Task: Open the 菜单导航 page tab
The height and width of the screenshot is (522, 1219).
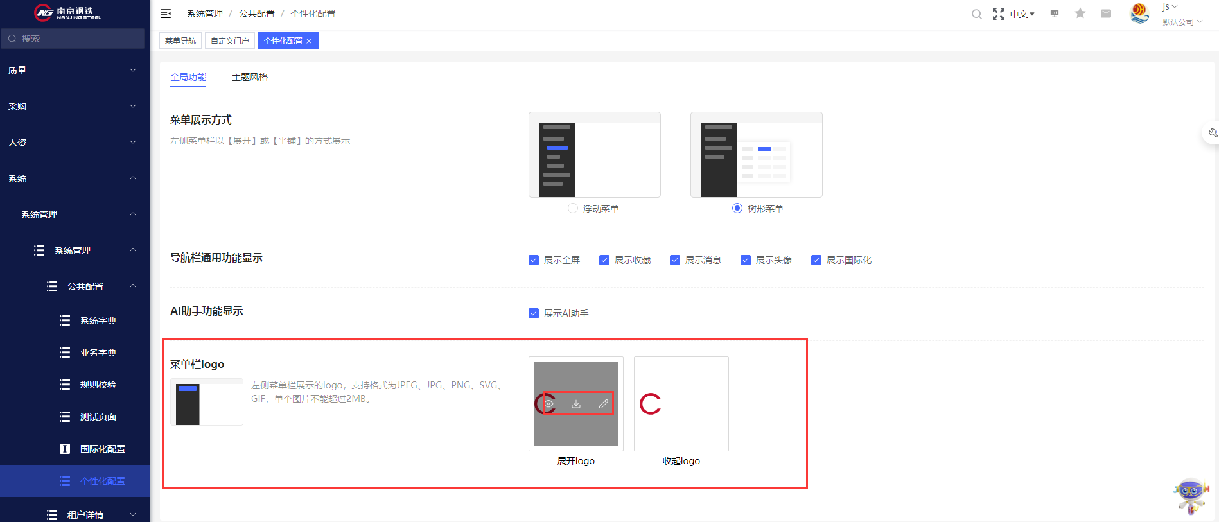Action: pyautogui.click(x=180, y=40)
